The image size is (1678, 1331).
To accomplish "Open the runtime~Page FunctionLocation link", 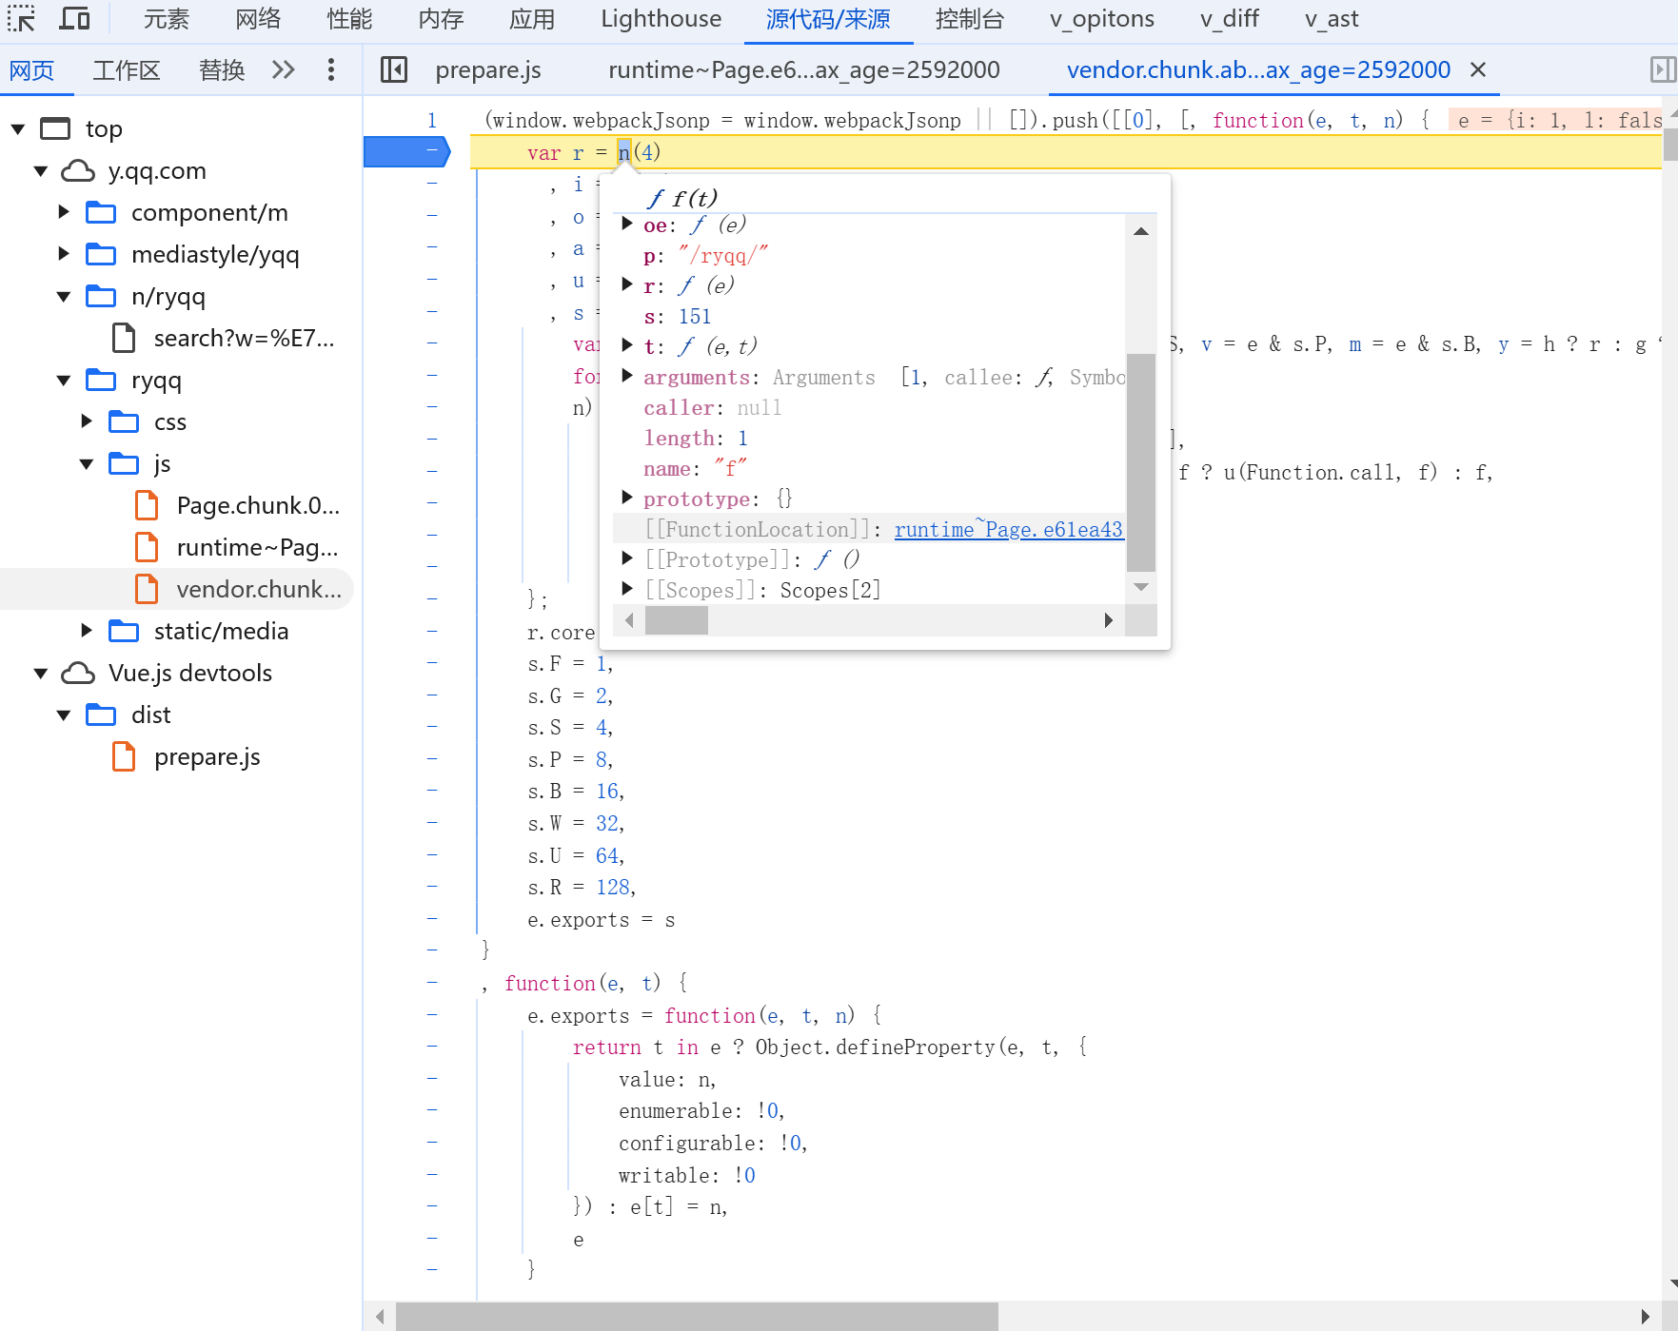I will click(x=1008, y=530).
